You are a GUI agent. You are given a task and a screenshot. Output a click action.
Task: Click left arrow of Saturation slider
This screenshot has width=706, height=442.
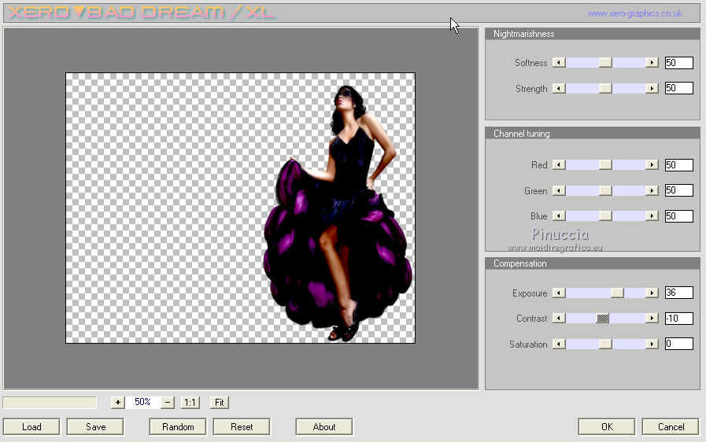[559, 344]
